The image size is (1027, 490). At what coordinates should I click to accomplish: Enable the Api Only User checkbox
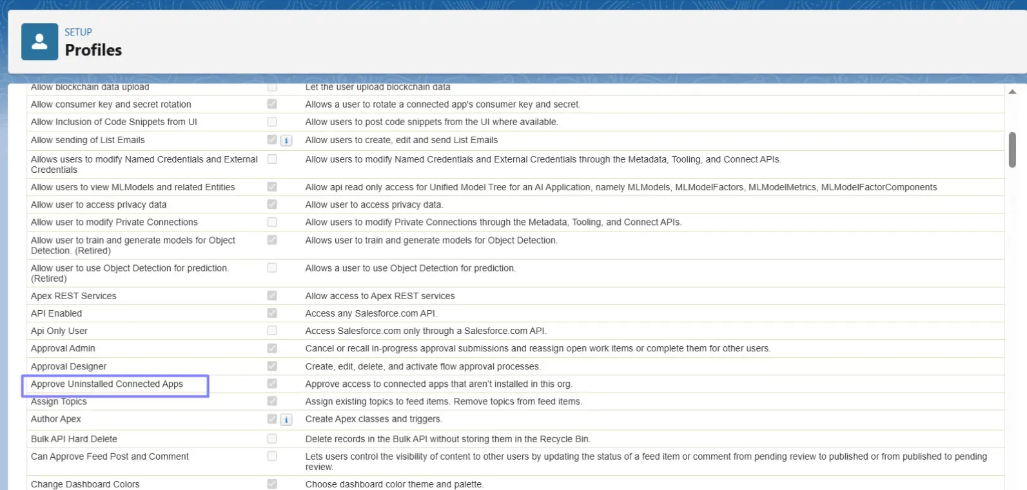pyautogui.click(x=272, y=331)
